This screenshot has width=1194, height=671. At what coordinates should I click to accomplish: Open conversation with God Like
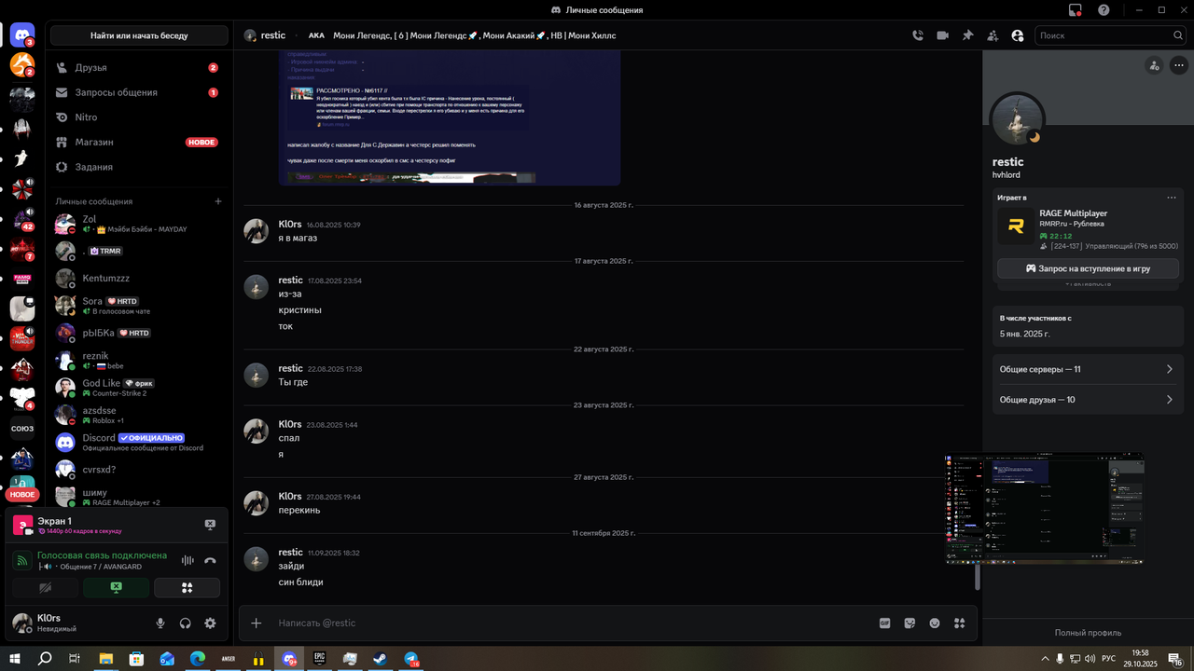click(139, 388)
